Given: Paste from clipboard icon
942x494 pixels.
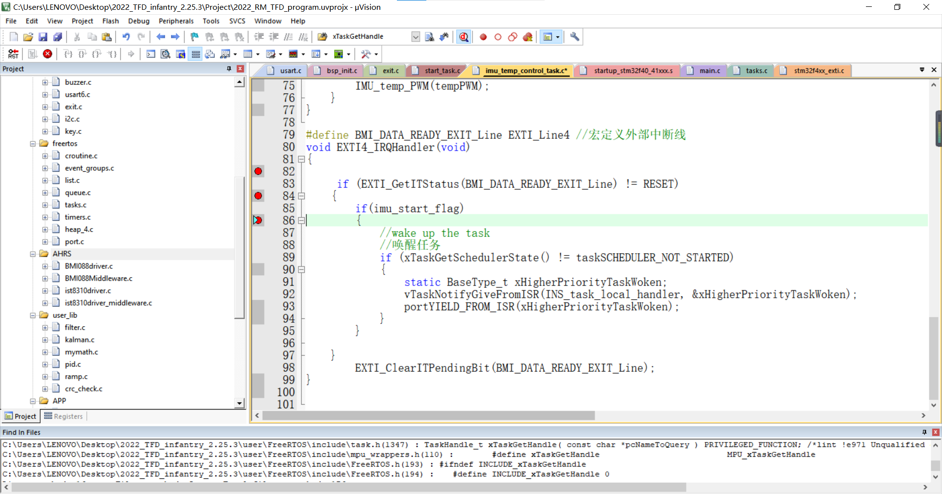Looking at the screenshot, I should [106, 37].
